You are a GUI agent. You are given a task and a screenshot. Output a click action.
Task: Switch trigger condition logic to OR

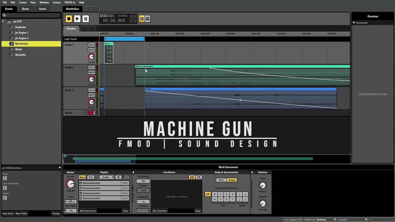click(198, 177)
